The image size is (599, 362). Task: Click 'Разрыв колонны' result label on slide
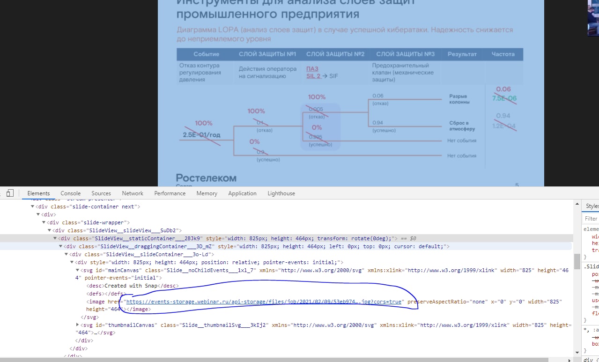pyautogui.click(x=459, y=99)
